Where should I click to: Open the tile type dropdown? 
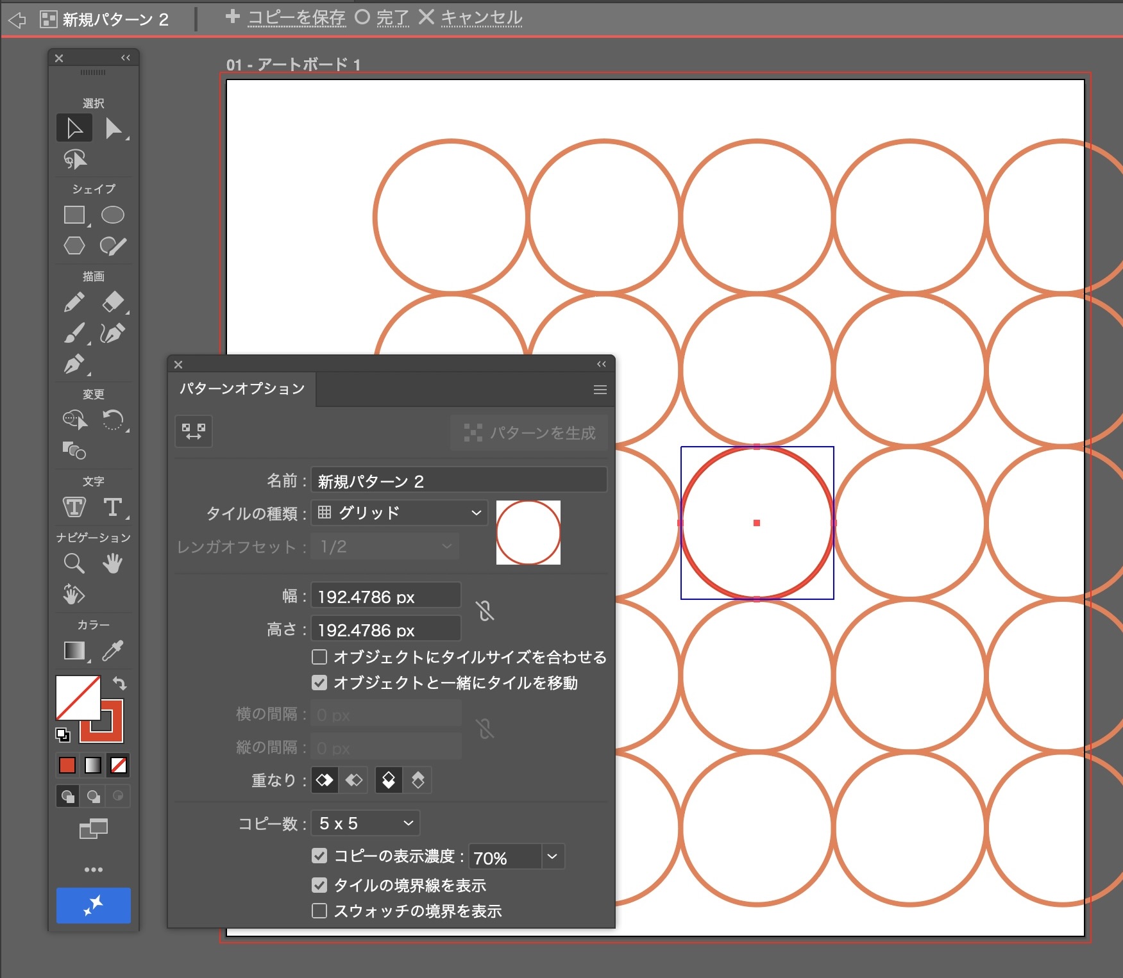tap(399, 513)
